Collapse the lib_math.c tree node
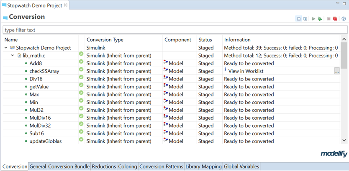The image size is (349, 171). point(13,55)
